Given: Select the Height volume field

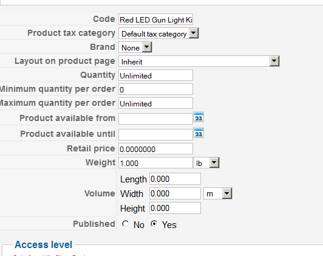Looking at the screenshot, I should pyautogui.click(x=175, y=208).
